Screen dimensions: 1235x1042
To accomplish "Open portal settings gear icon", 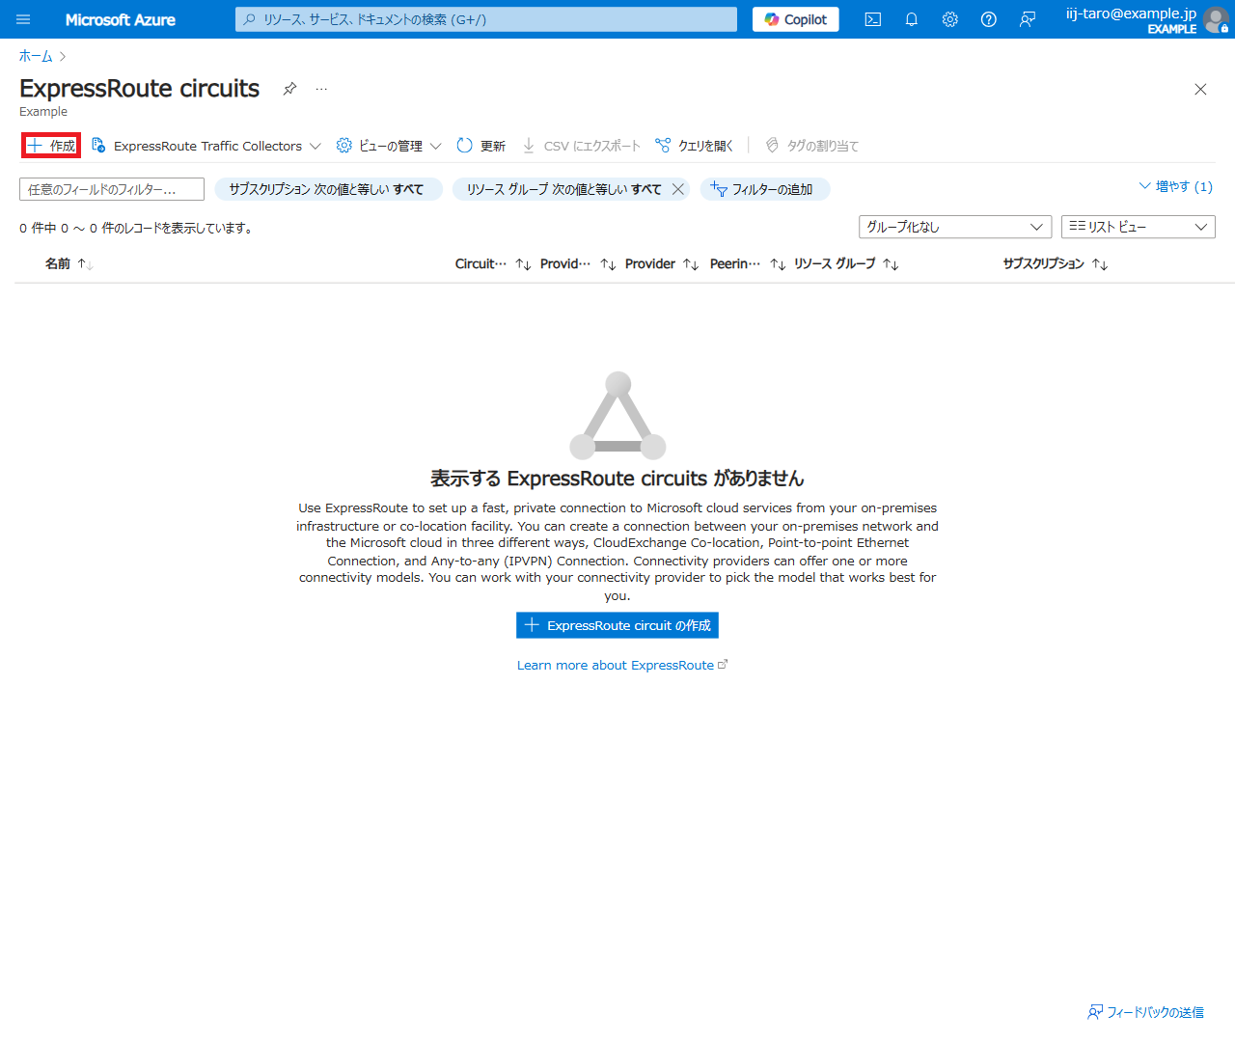I will click(950, 19).
